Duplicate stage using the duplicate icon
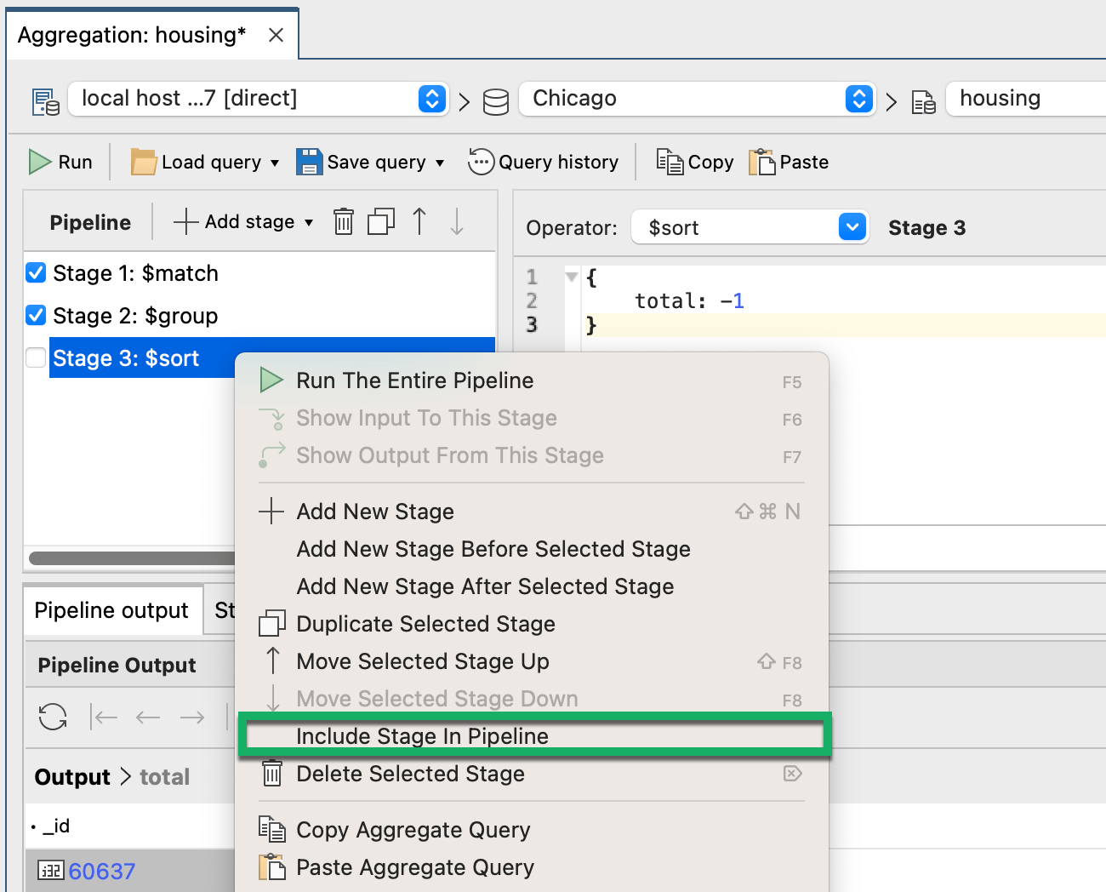The height and width of the screenshot is (892, 1106). 380,221
